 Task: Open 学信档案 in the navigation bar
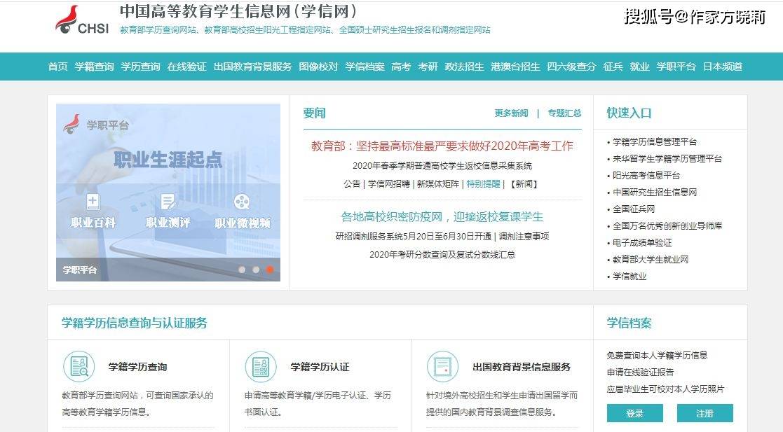click(x=365, y=67)
